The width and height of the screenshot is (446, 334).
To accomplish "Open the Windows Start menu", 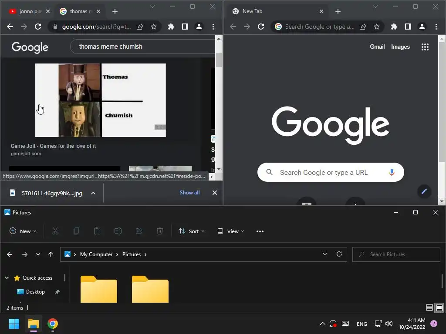I will [14, 324].
